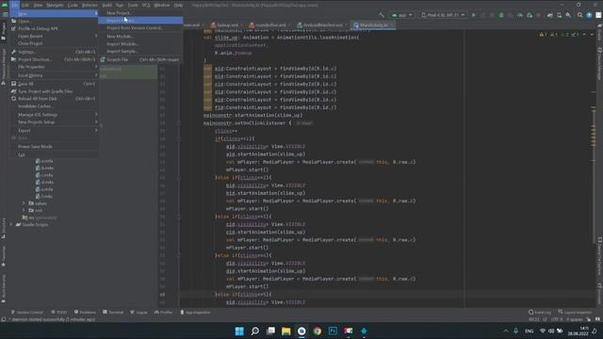
Task: Click the status bar tool windows icon
Action: [x=4, y=319]
